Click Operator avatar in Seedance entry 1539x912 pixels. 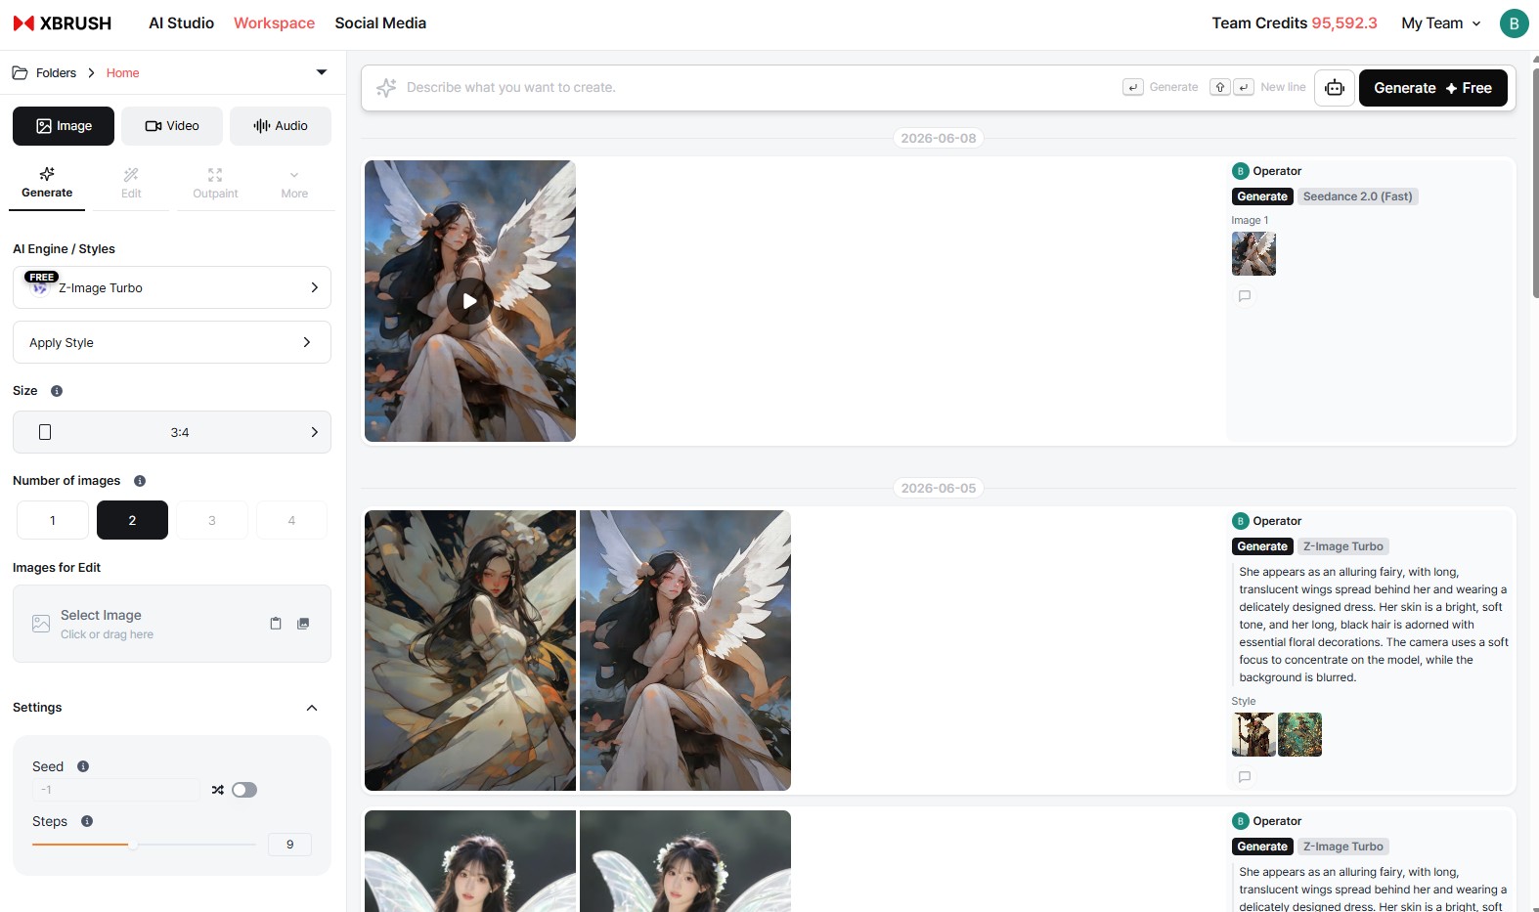click(1241, 171)
